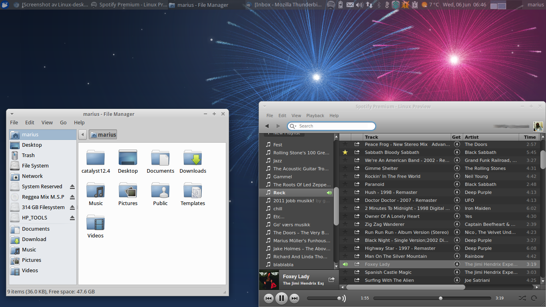546x307 pixels.
Task: Click download icon on Zig Zag Wanderer row
Action: (457, 224)
